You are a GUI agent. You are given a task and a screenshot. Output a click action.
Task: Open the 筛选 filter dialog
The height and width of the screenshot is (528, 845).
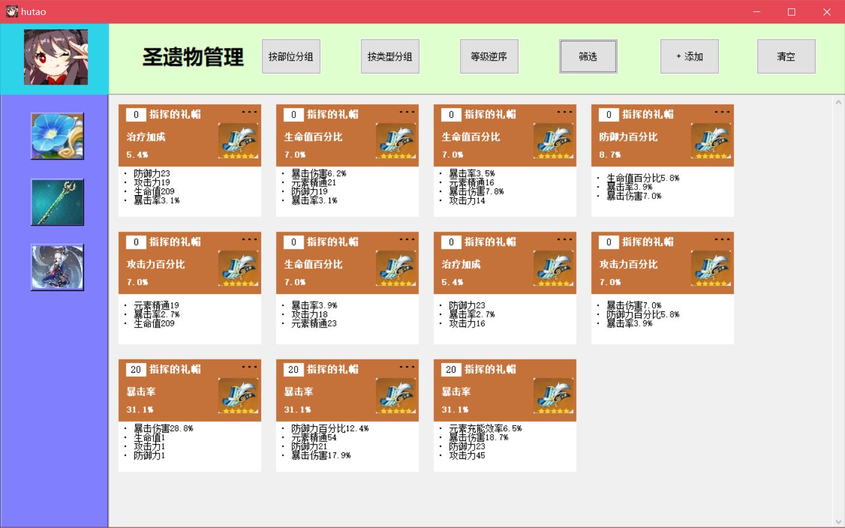pos(588,56)
